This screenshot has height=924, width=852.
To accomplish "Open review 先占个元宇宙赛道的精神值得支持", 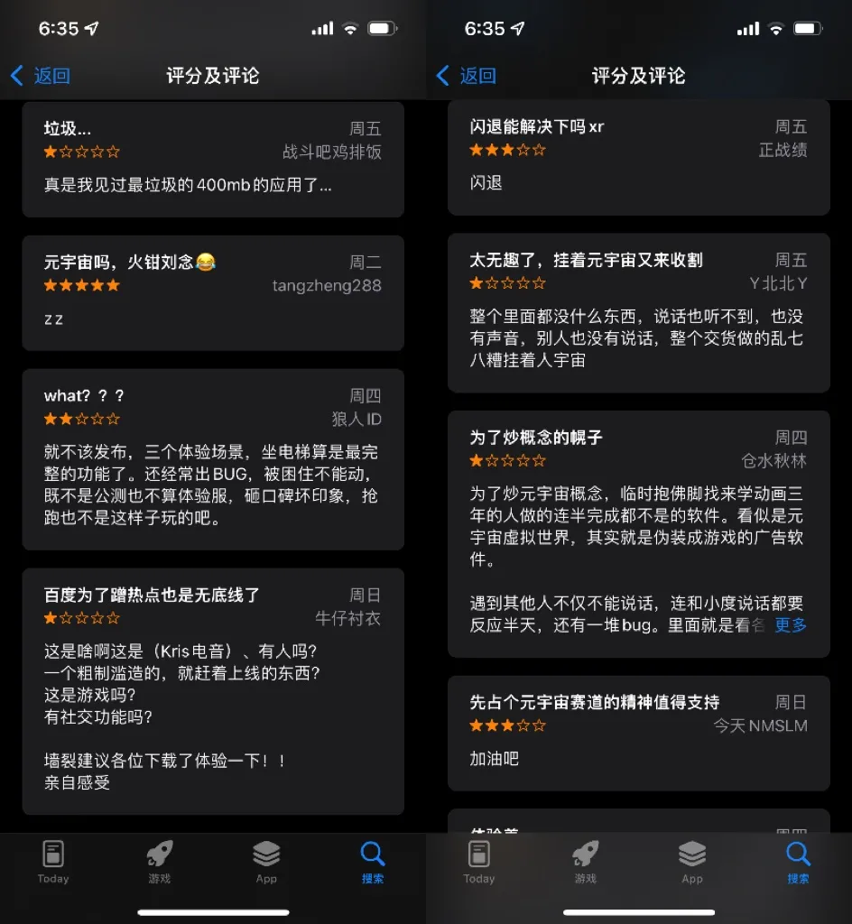I will click(639, 733).
